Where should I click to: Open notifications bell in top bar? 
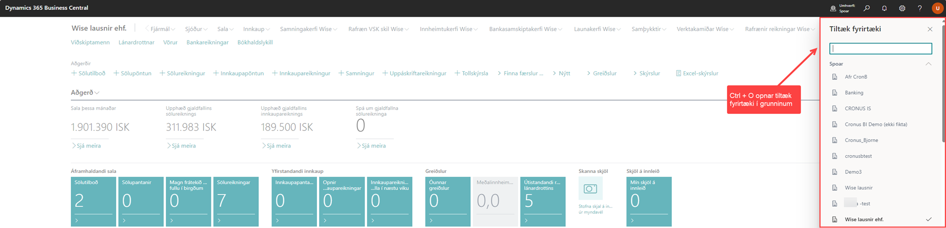click(884, 8)
